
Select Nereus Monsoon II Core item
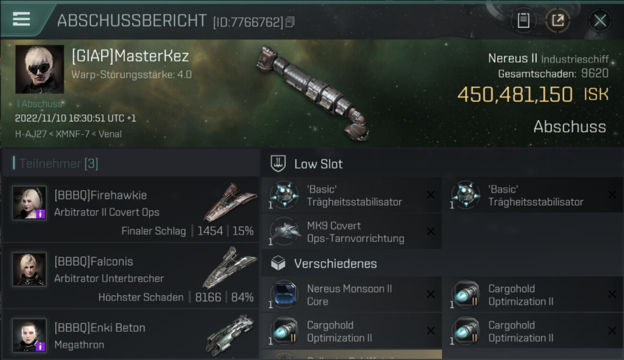pyautogui.click(x=351, y=295)
